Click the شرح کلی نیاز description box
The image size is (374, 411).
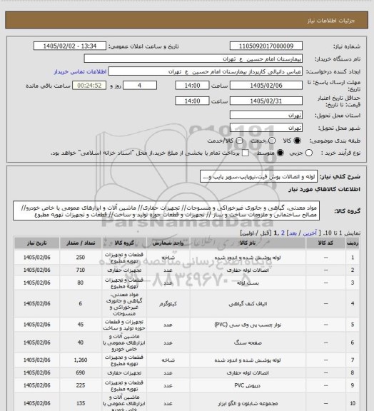[x=258, y=176]
